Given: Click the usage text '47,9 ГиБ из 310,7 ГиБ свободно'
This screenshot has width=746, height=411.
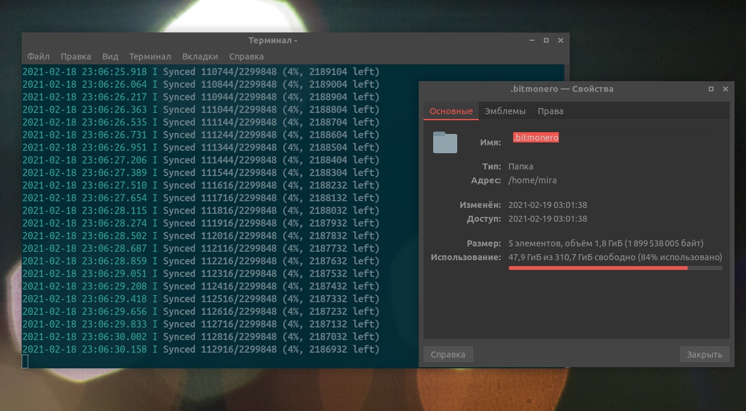Looking at the screenshot, I should (x=572, y=257).
